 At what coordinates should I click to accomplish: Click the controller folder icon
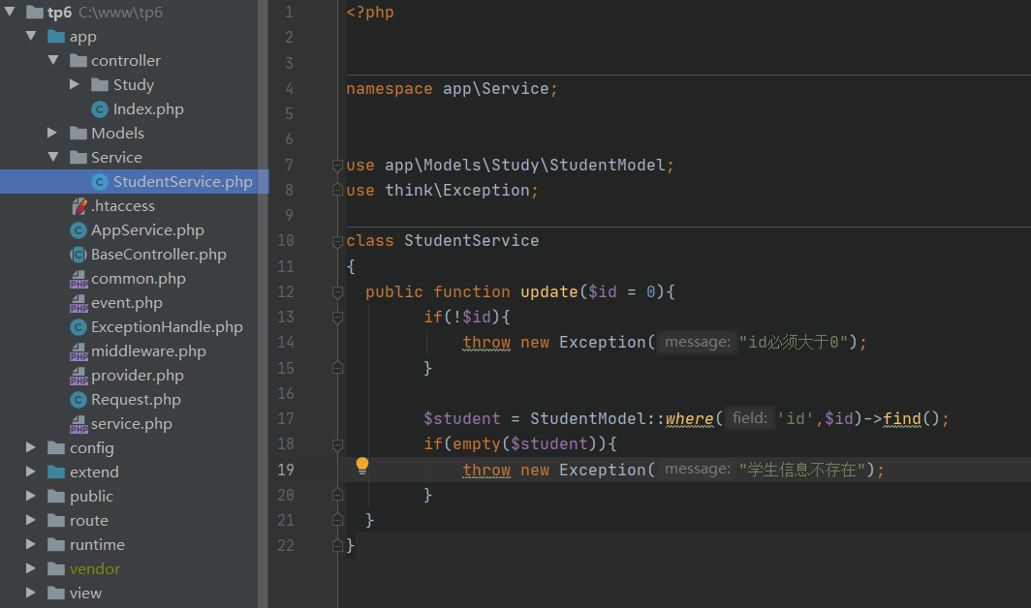[78, 60]
